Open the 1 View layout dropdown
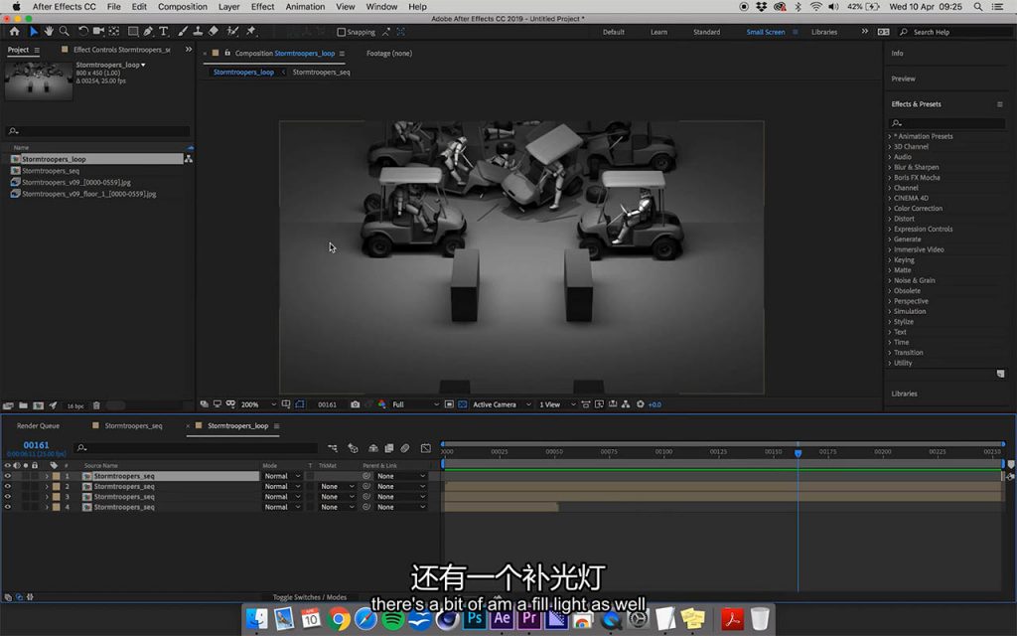The image size is (1017, 636). (x=557, y=404)
